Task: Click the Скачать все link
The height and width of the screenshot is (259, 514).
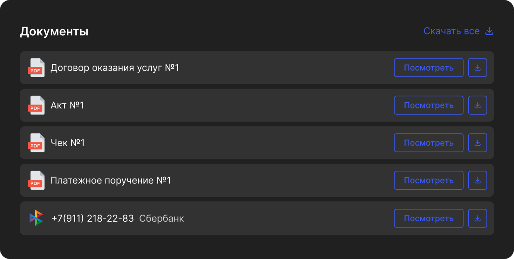Action: (x=451, y=31)
